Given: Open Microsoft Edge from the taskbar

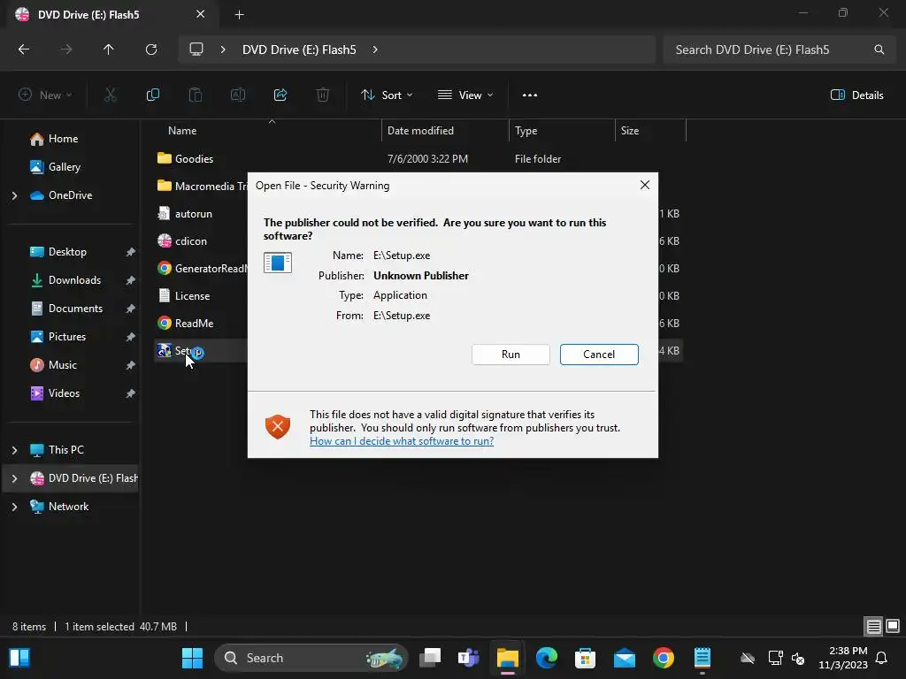Looking at the screenshot, I should pyautogui.click(x=547, y=658).
